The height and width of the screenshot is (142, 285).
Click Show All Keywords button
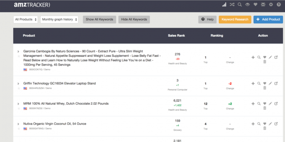click(100, 19)
